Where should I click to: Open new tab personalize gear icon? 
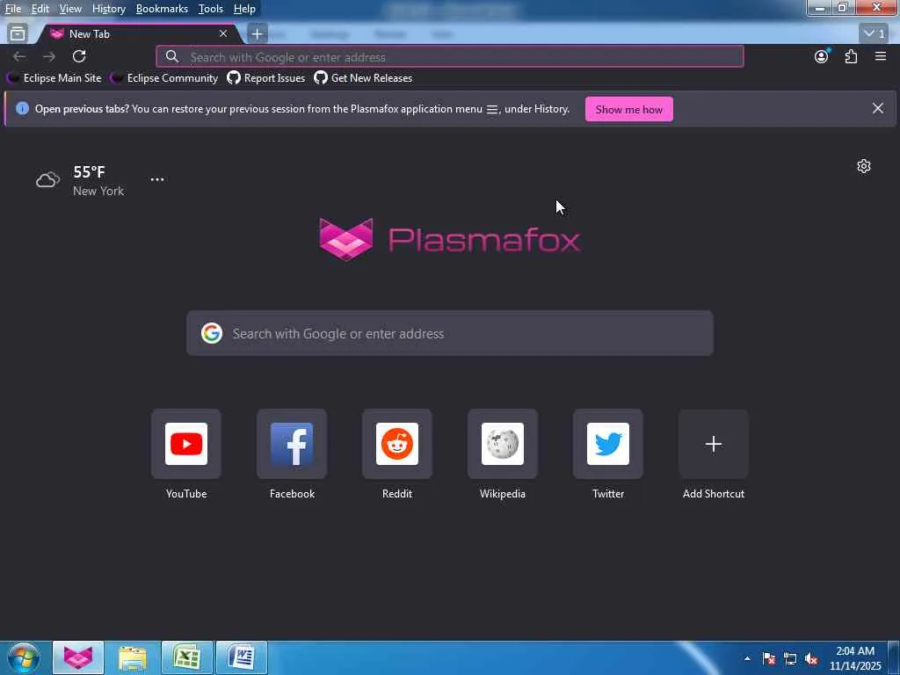[864, 166]
